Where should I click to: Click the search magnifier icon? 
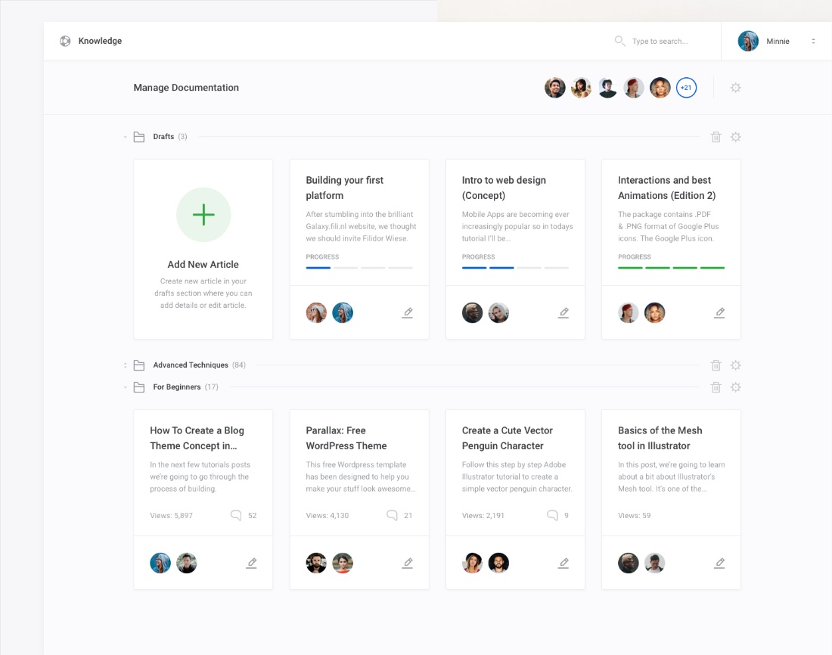tap(619, 42)
